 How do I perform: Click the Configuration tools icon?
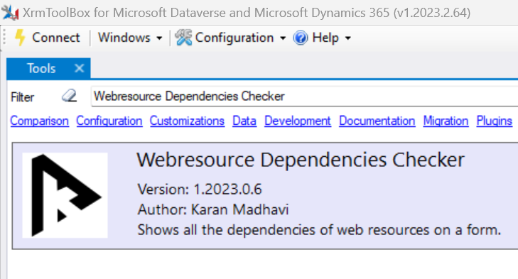[x=183, y=38]
